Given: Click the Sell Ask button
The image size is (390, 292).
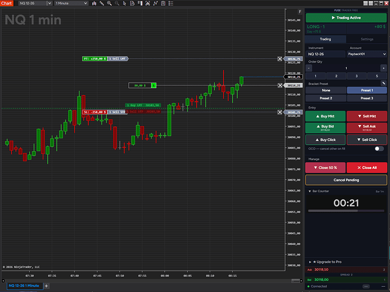Looking at the screenshot, I should (367, 128).
